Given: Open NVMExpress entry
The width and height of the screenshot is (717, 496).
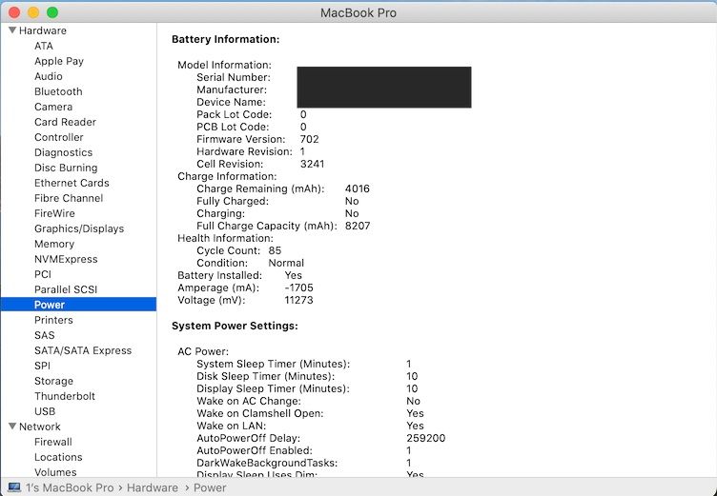Looking at the screenshot, I should click(66, 259).
